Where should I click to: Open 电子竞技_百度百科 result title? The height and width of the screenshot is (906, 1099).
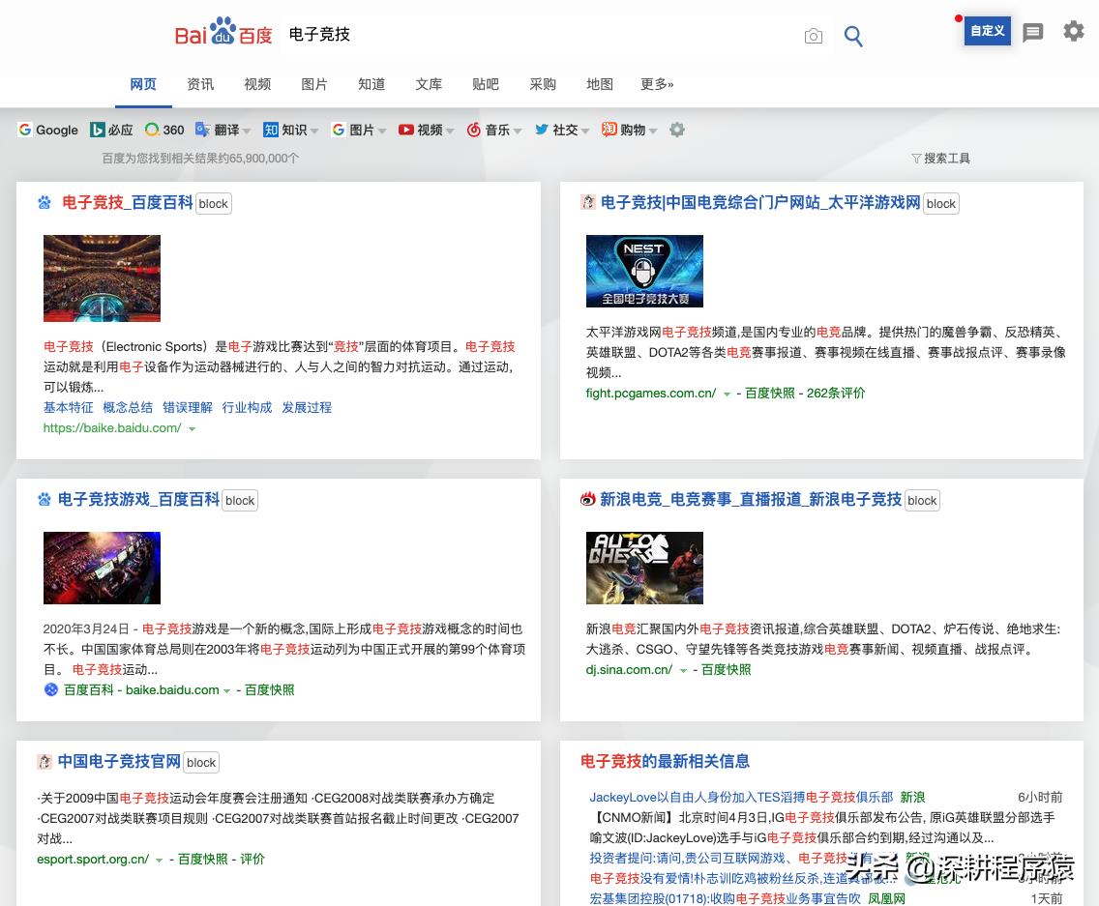tap(128, 202)
